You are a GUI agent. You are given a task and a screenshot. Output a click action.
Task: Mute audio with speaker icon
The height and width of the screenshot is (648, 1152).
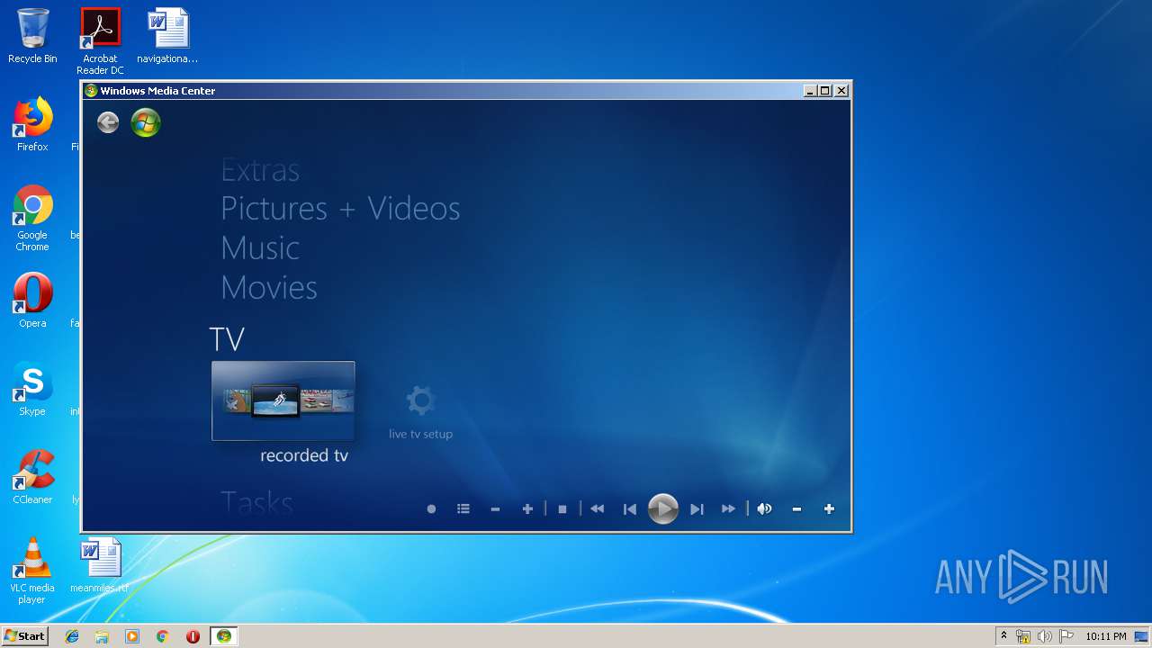764,509
